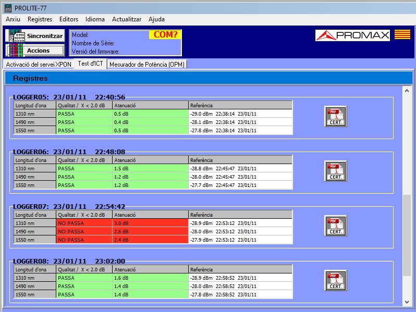Viewport: 416px width, 312px height.
Task: Open PDF certificate for LOGGER06
Action: coord(335,171)
